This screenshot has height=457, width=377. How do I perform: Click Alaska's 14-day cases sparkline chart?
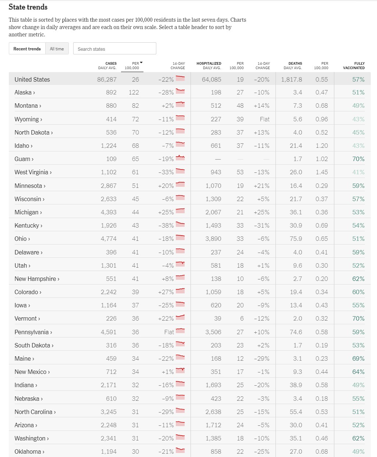(x=180, y=91)
